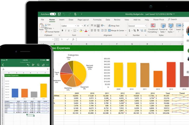Click the Percent Style icon
189x125 pixels.
[x=135, y=31]
